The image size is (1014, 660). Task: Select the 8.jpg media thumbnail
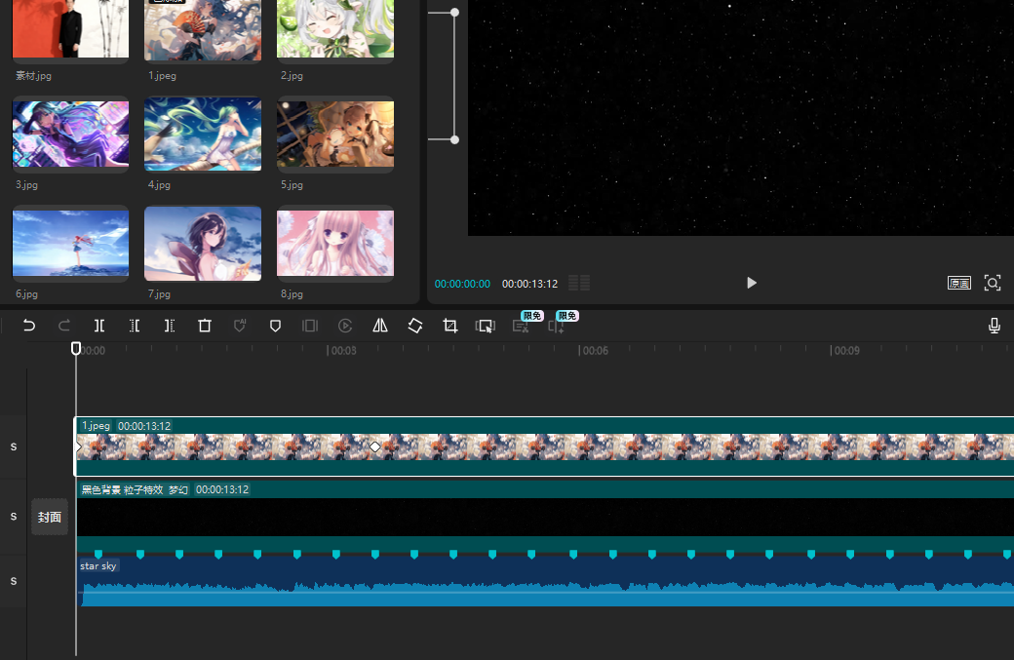click(335, 244)
